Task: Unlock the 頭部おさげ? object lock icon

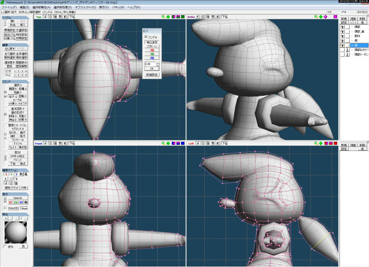Action: click(347, 50)
